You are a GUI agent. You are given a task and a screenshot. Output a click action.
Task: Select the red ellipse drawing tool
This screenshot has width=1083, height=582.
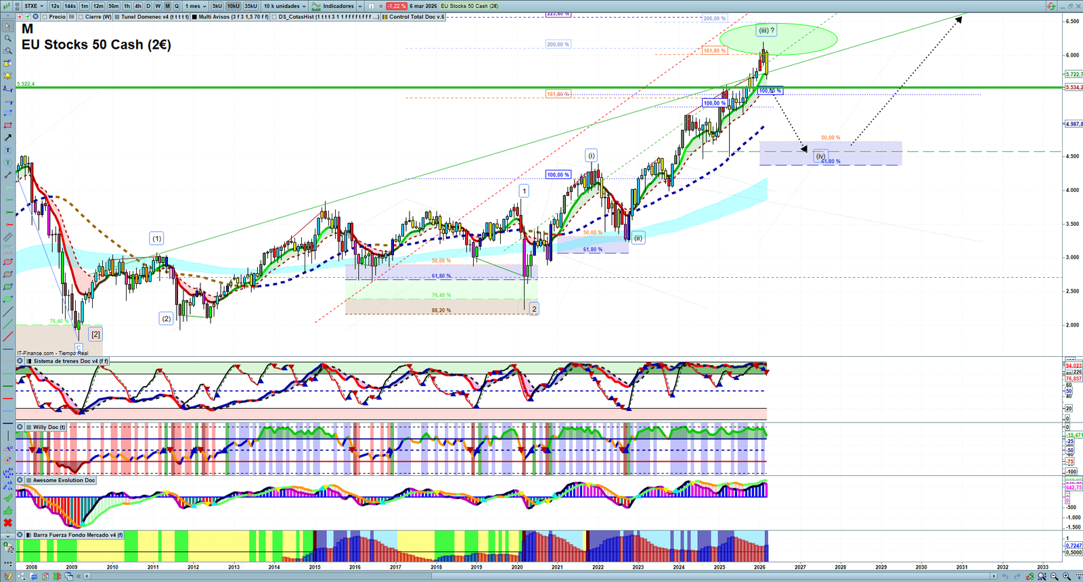coord(7,262)
